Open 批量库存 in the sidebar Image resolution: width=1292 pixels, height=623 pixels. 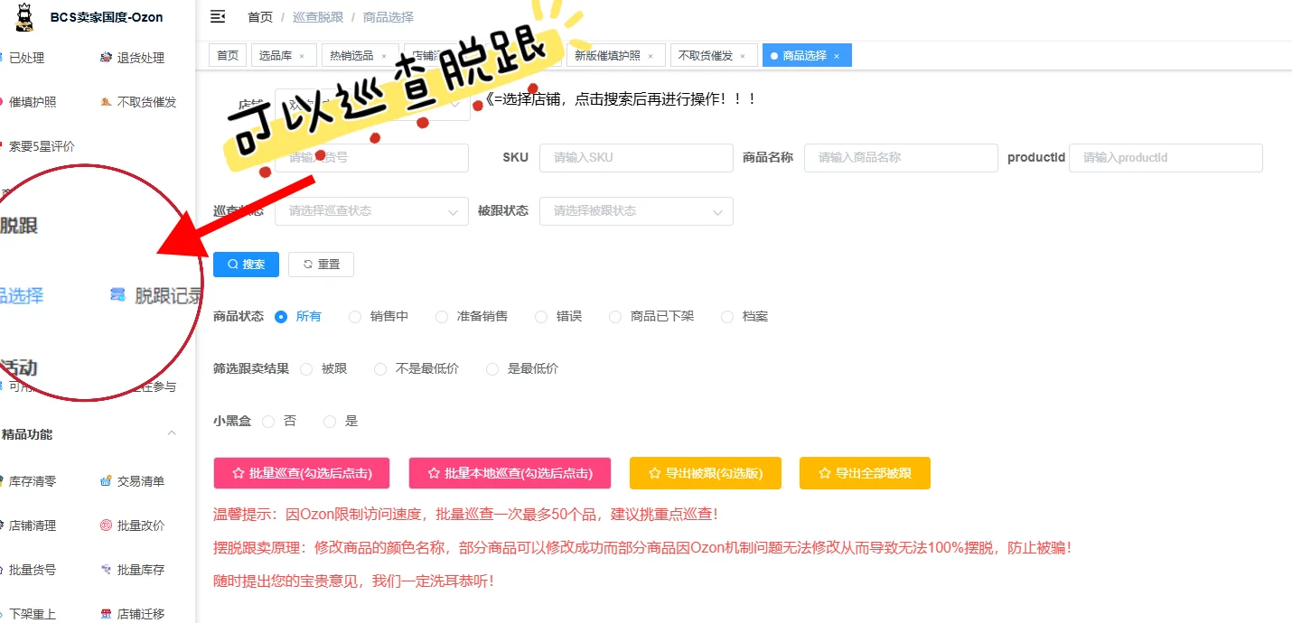tap(132, 570)
